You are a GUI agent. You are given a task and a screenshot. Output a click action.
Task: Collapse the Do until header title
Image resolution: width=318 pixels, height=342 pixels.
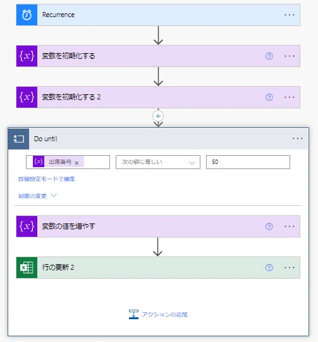click(x=46, y=139)
